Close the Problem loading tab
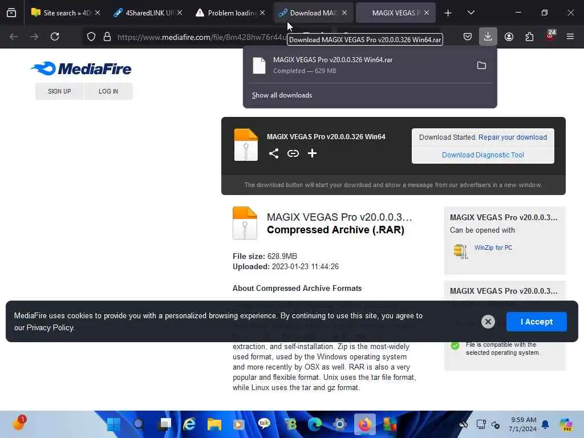Image resolution: width=584 pixels, height=438 pixels. coord(262,13)
